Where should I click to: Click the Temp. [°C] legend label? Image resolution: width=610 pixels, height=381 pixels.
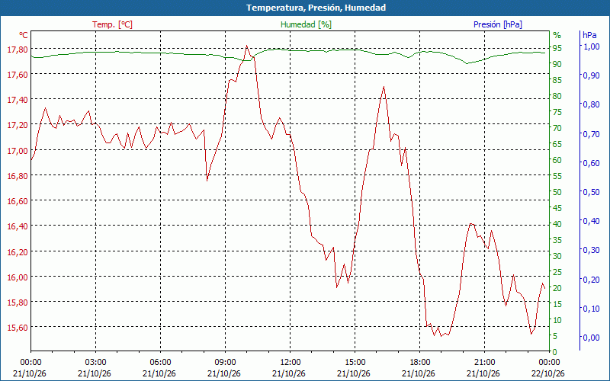click(112, 24)
